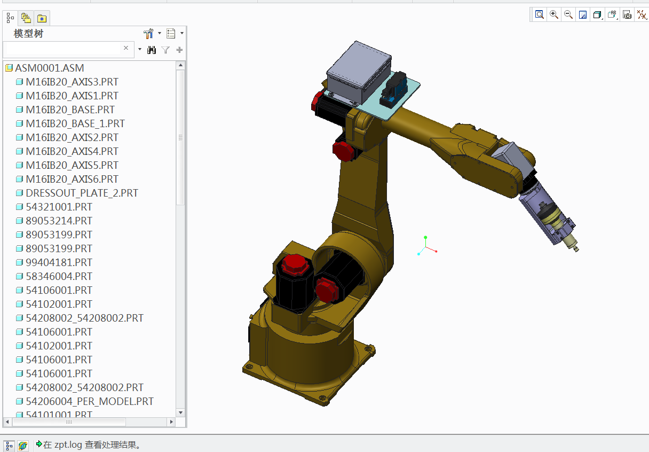The height and width of the screenshot is (452, 649).
Task: Click the model tree Settings hammer-wrench icon
Action: [149, 34]
